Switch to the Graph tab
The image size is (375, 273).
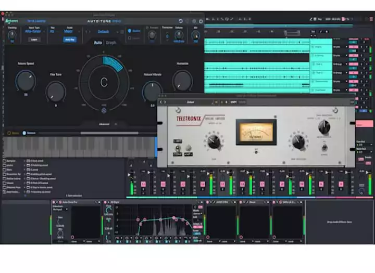click(x=111, y=43)
